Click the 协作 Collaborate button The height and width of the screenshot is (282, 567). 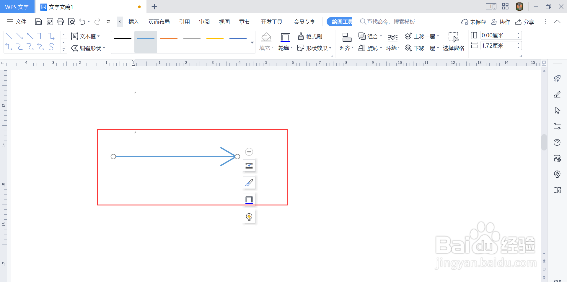pos(501,22)
